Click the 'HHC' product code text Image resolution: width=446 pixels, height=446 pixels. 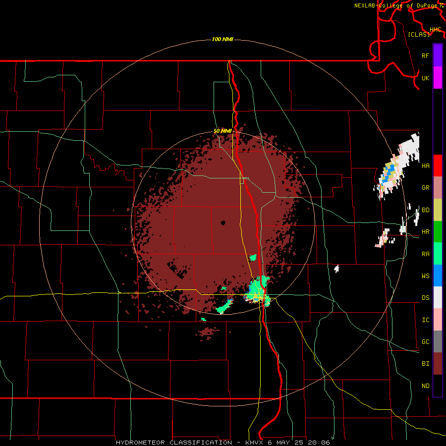(x=435, y=30)
